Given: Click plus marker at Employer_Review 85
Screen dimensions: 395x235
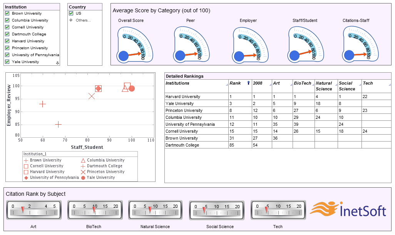Looking at the screenshot, I should 58,124.
